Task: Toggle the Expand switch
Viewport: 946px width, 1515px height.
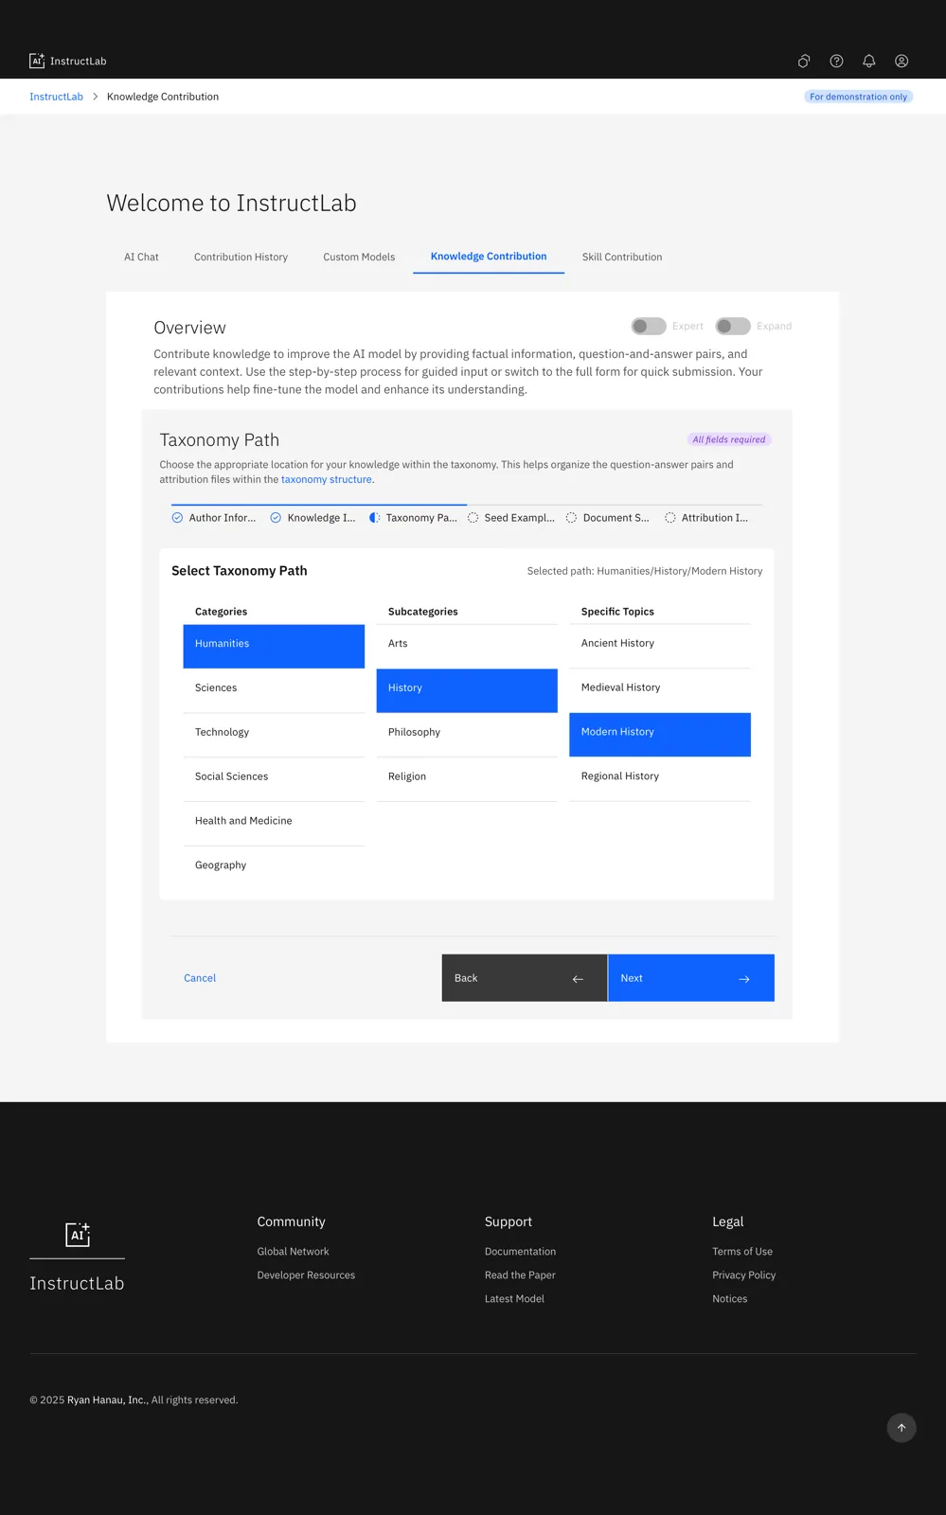Action: [733, 326]
